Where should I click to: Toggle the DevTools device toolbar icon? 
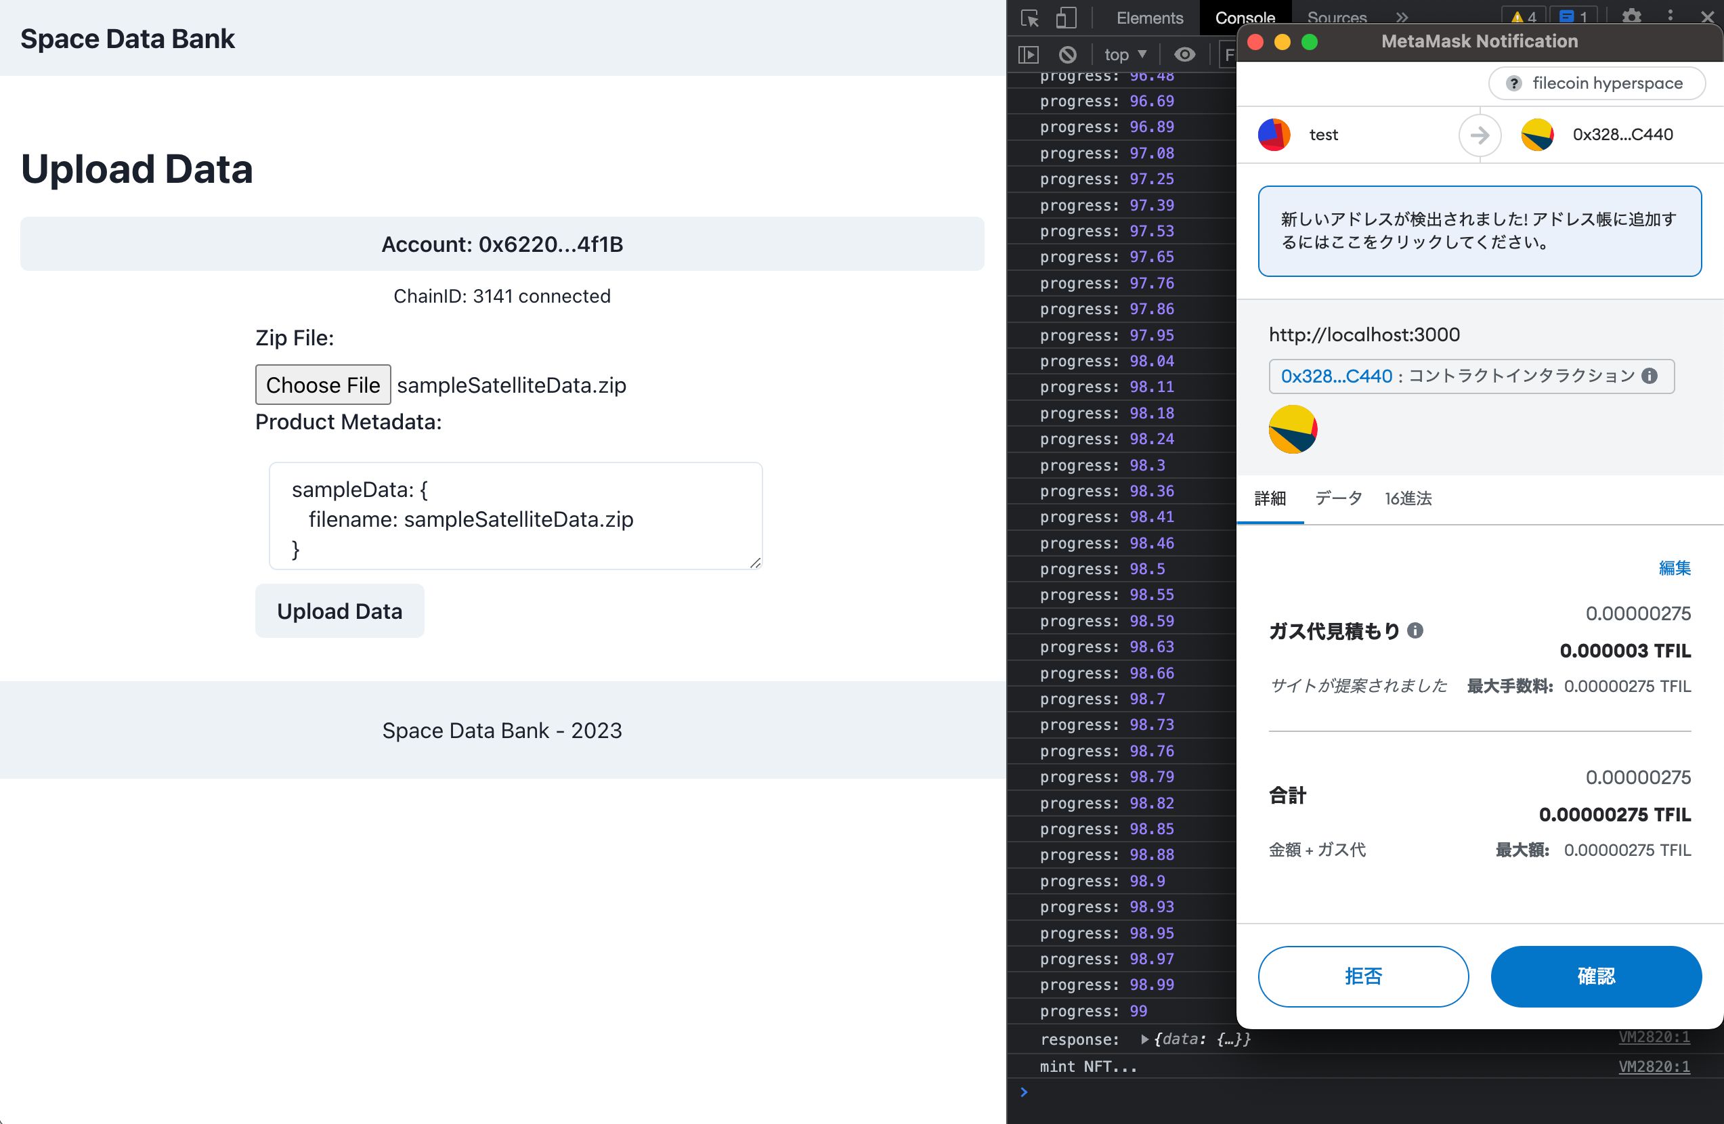click(x=1066, y=18)
